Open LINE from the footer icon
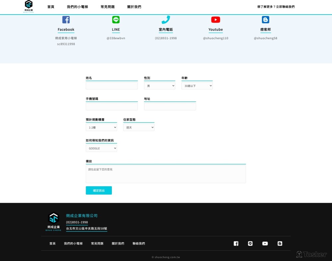 (x=250, y=243)
